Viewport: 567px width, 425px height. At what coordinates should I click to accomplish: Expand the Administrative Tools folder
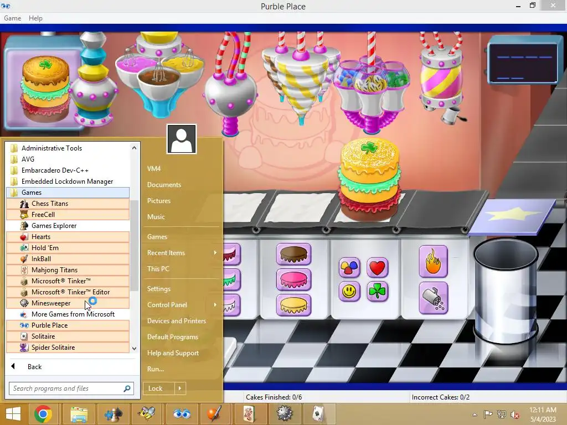pos(68,148)
